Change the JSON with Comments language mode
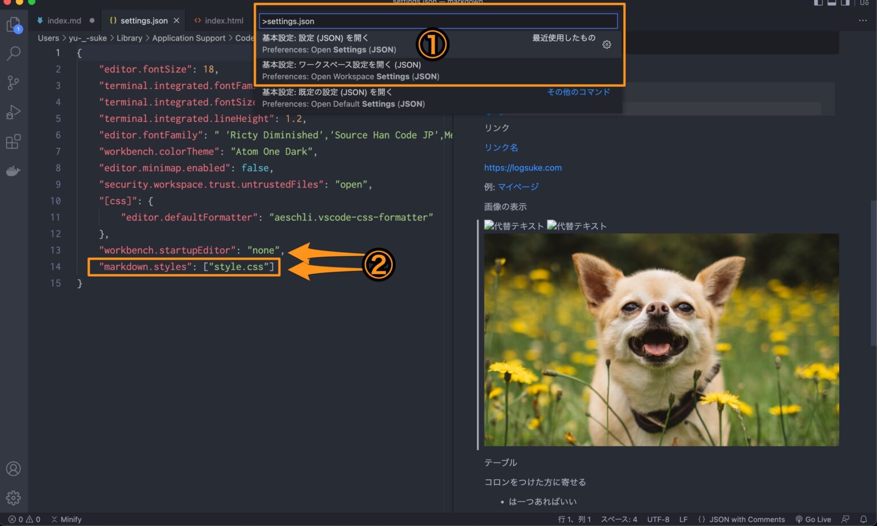Image resolution: width=877 pixels, height=526 pixels. click(742, 519)
